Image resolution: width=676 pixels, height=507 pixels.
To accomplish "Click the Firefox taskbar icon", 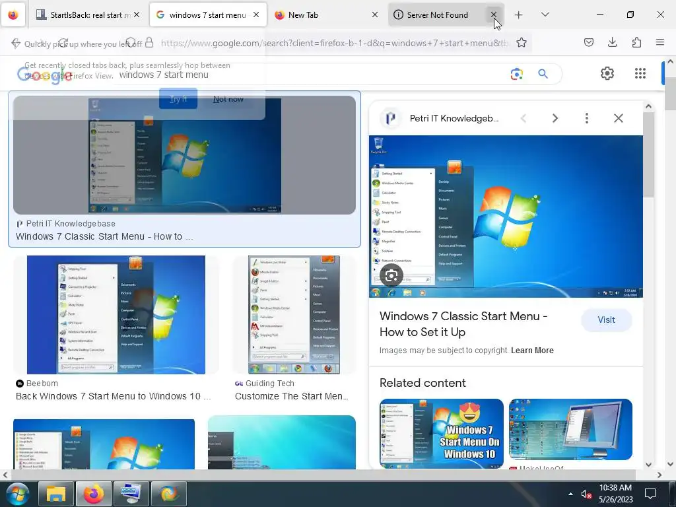I will (94, 494).
